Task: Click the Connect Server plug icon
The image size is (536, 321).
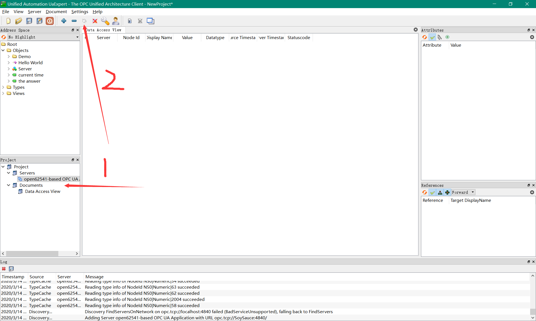Action: pyautogui.click(x=84, y=21)
